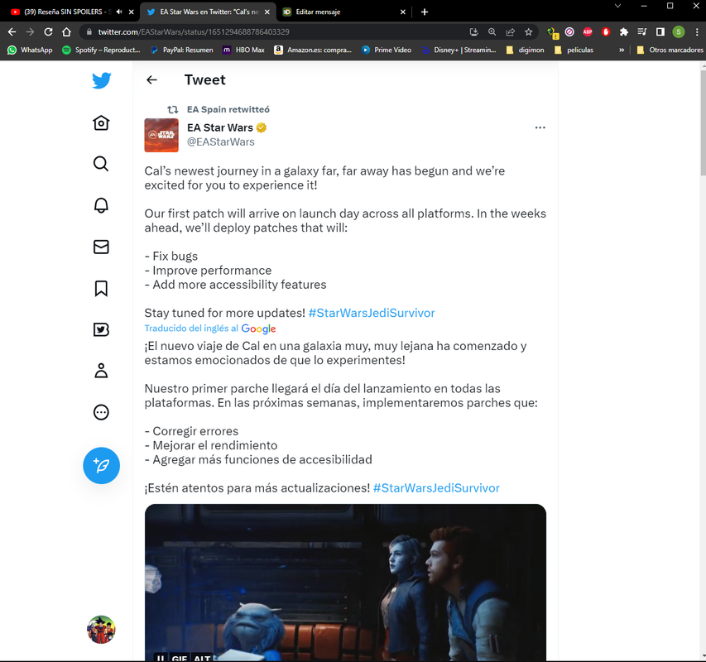The width and height of the screenshot is (706, 662).
Task: Open the HBO Max bookmark
Action: tap(243, 50)
